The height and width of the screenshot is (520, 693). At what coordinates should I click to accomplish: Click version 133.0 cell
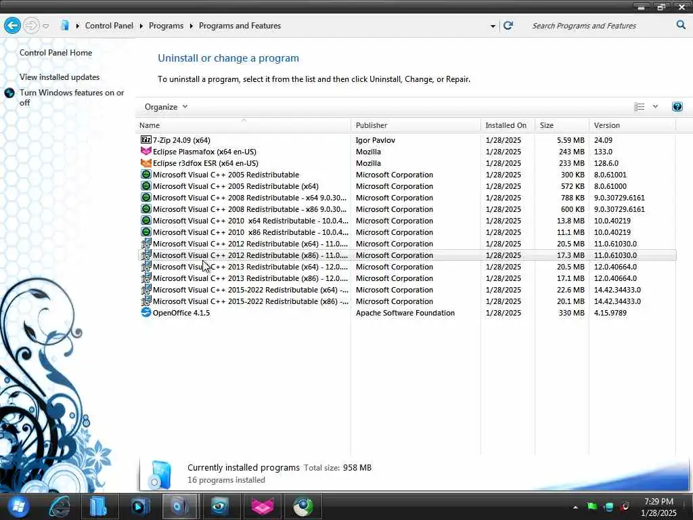point(603,152)
